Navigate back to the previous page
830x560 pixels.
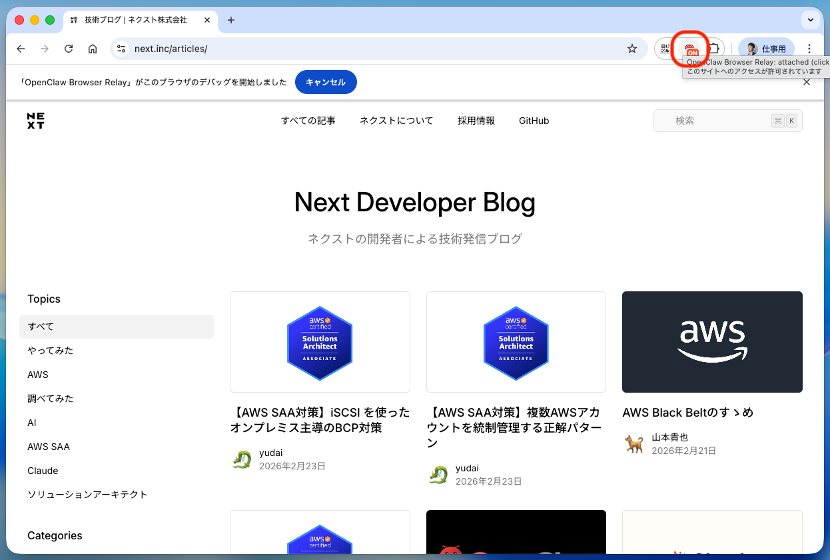[x=21, y=49]
